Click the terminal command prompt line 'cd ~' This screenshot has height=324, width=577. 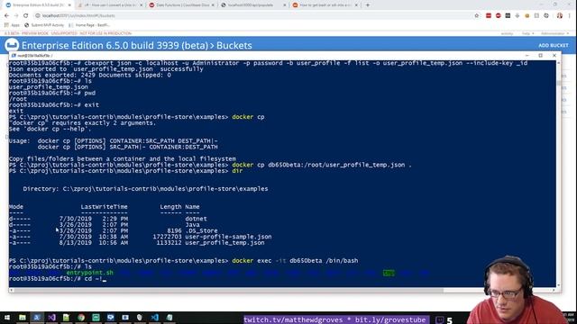tap(58, 279)
